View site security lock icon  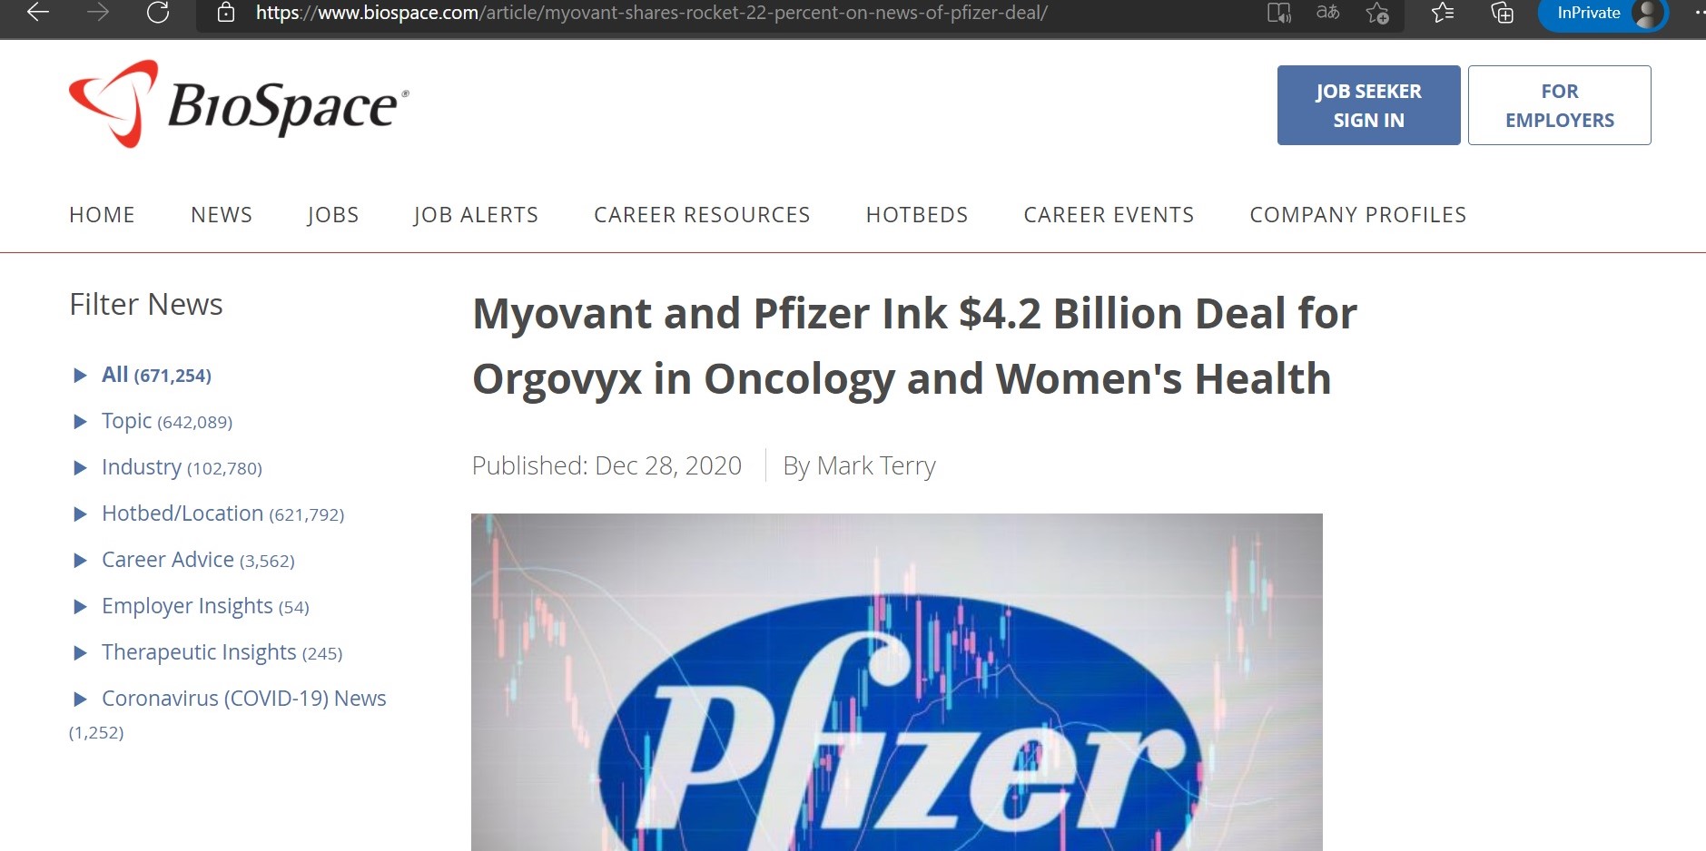(x=226, y=13)
